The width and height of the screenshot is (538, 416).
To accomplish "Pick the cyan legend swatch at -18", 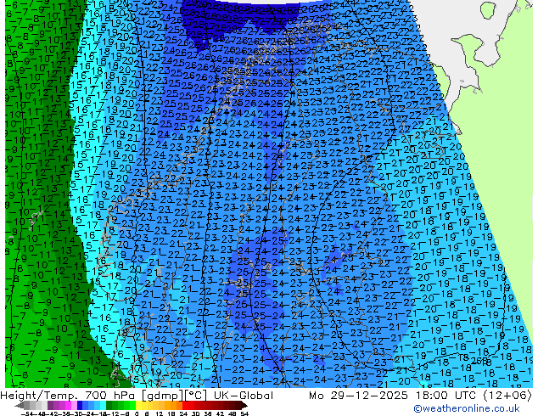I will [x=104, y=406].
